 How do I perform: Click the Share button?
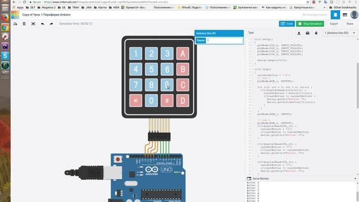tap(350, 24)
